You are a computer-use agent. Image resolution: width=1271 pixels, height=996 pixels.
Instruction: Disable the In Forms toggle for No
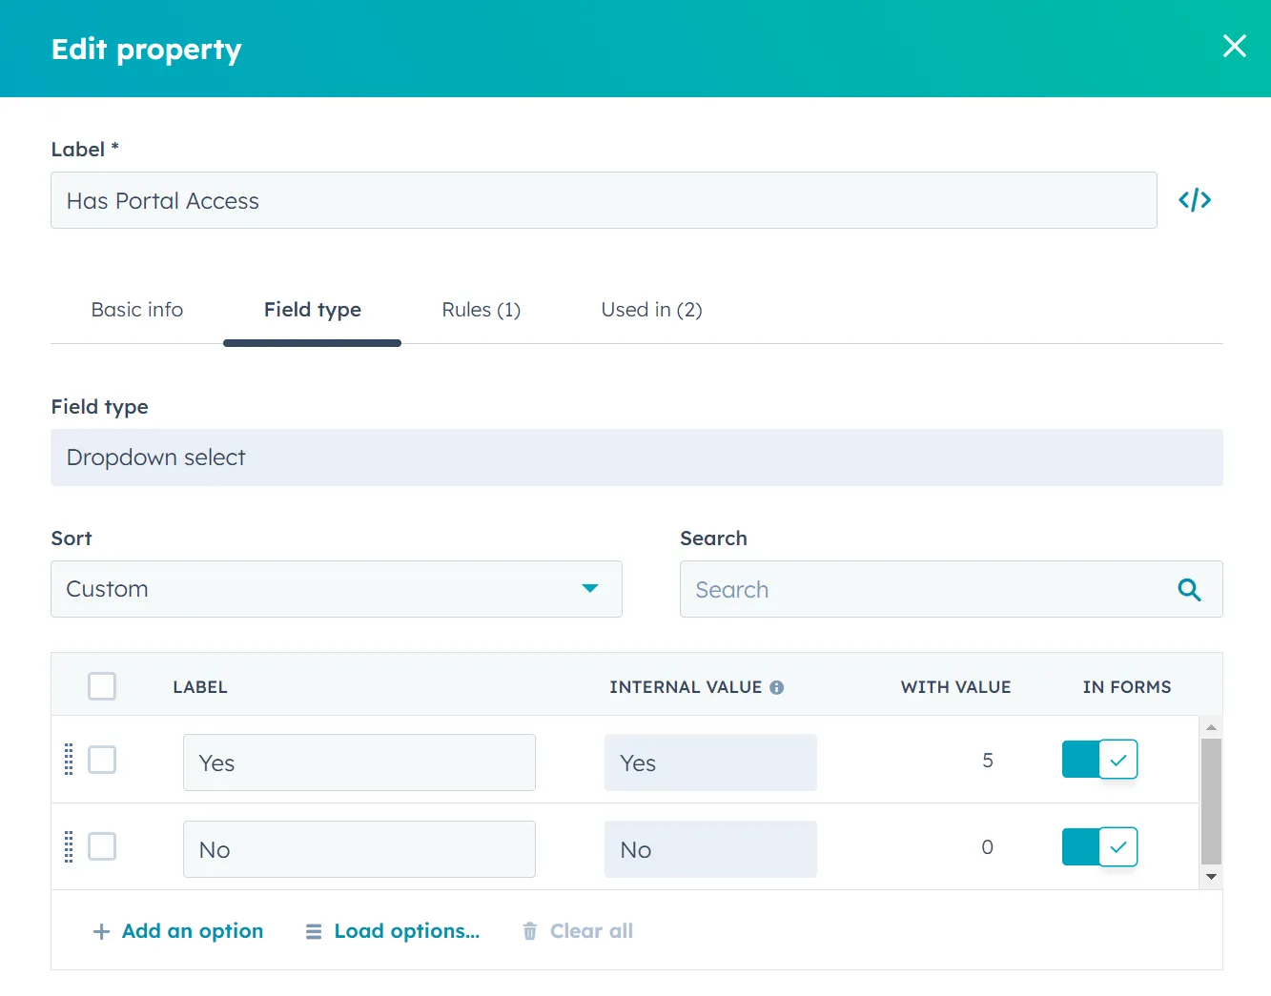click(x=1098, y=846)
